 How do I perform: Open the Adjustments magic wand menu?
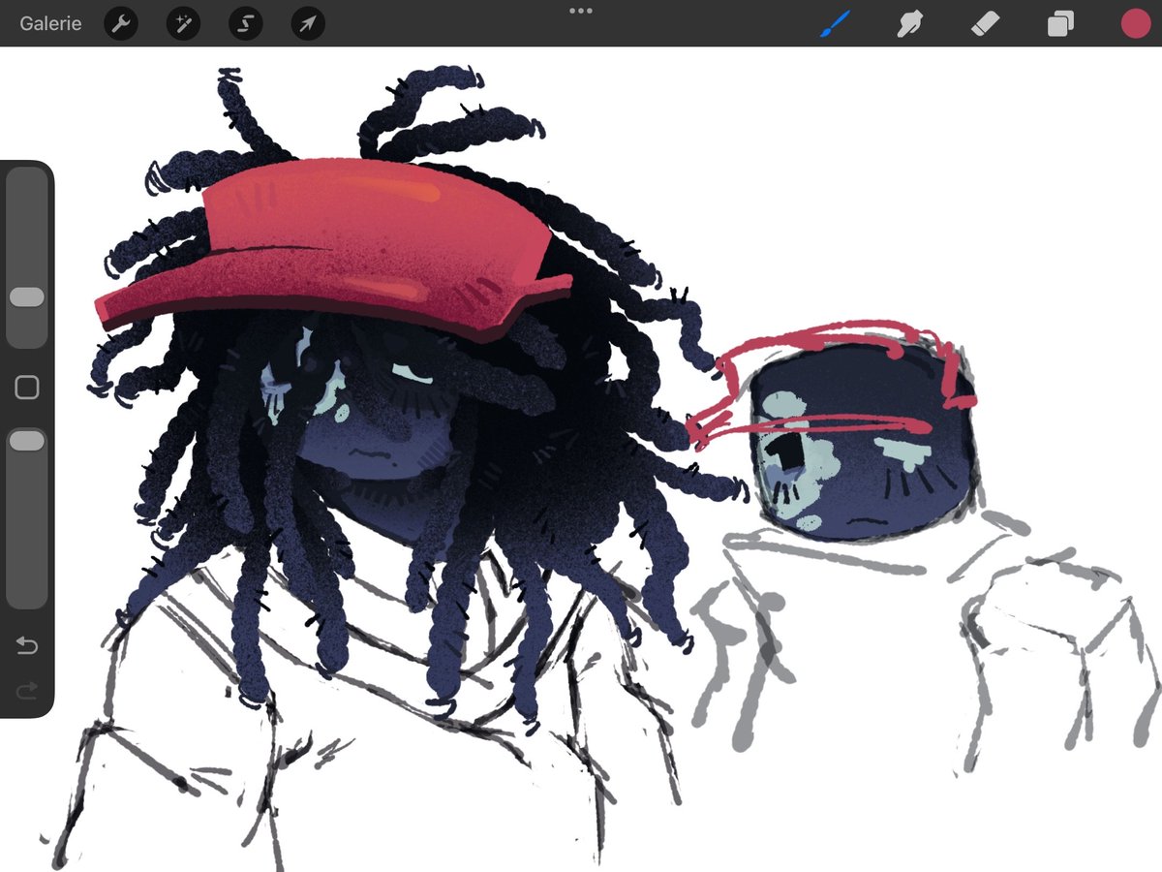[x=183, y=23]
